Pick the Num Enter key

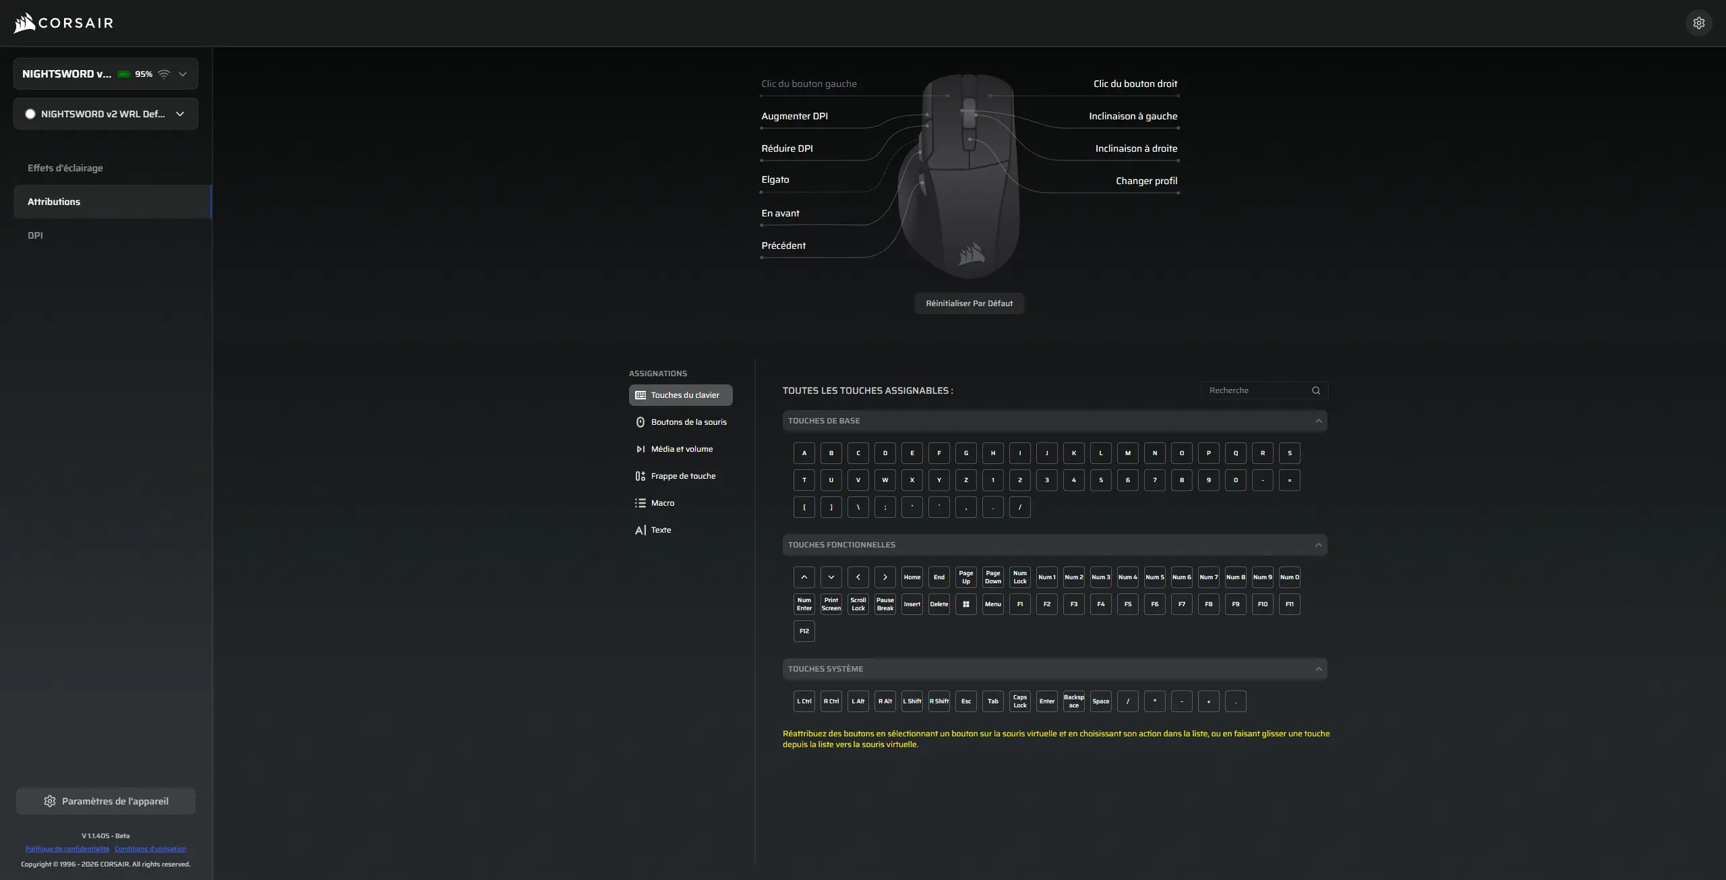coord(804,604)
